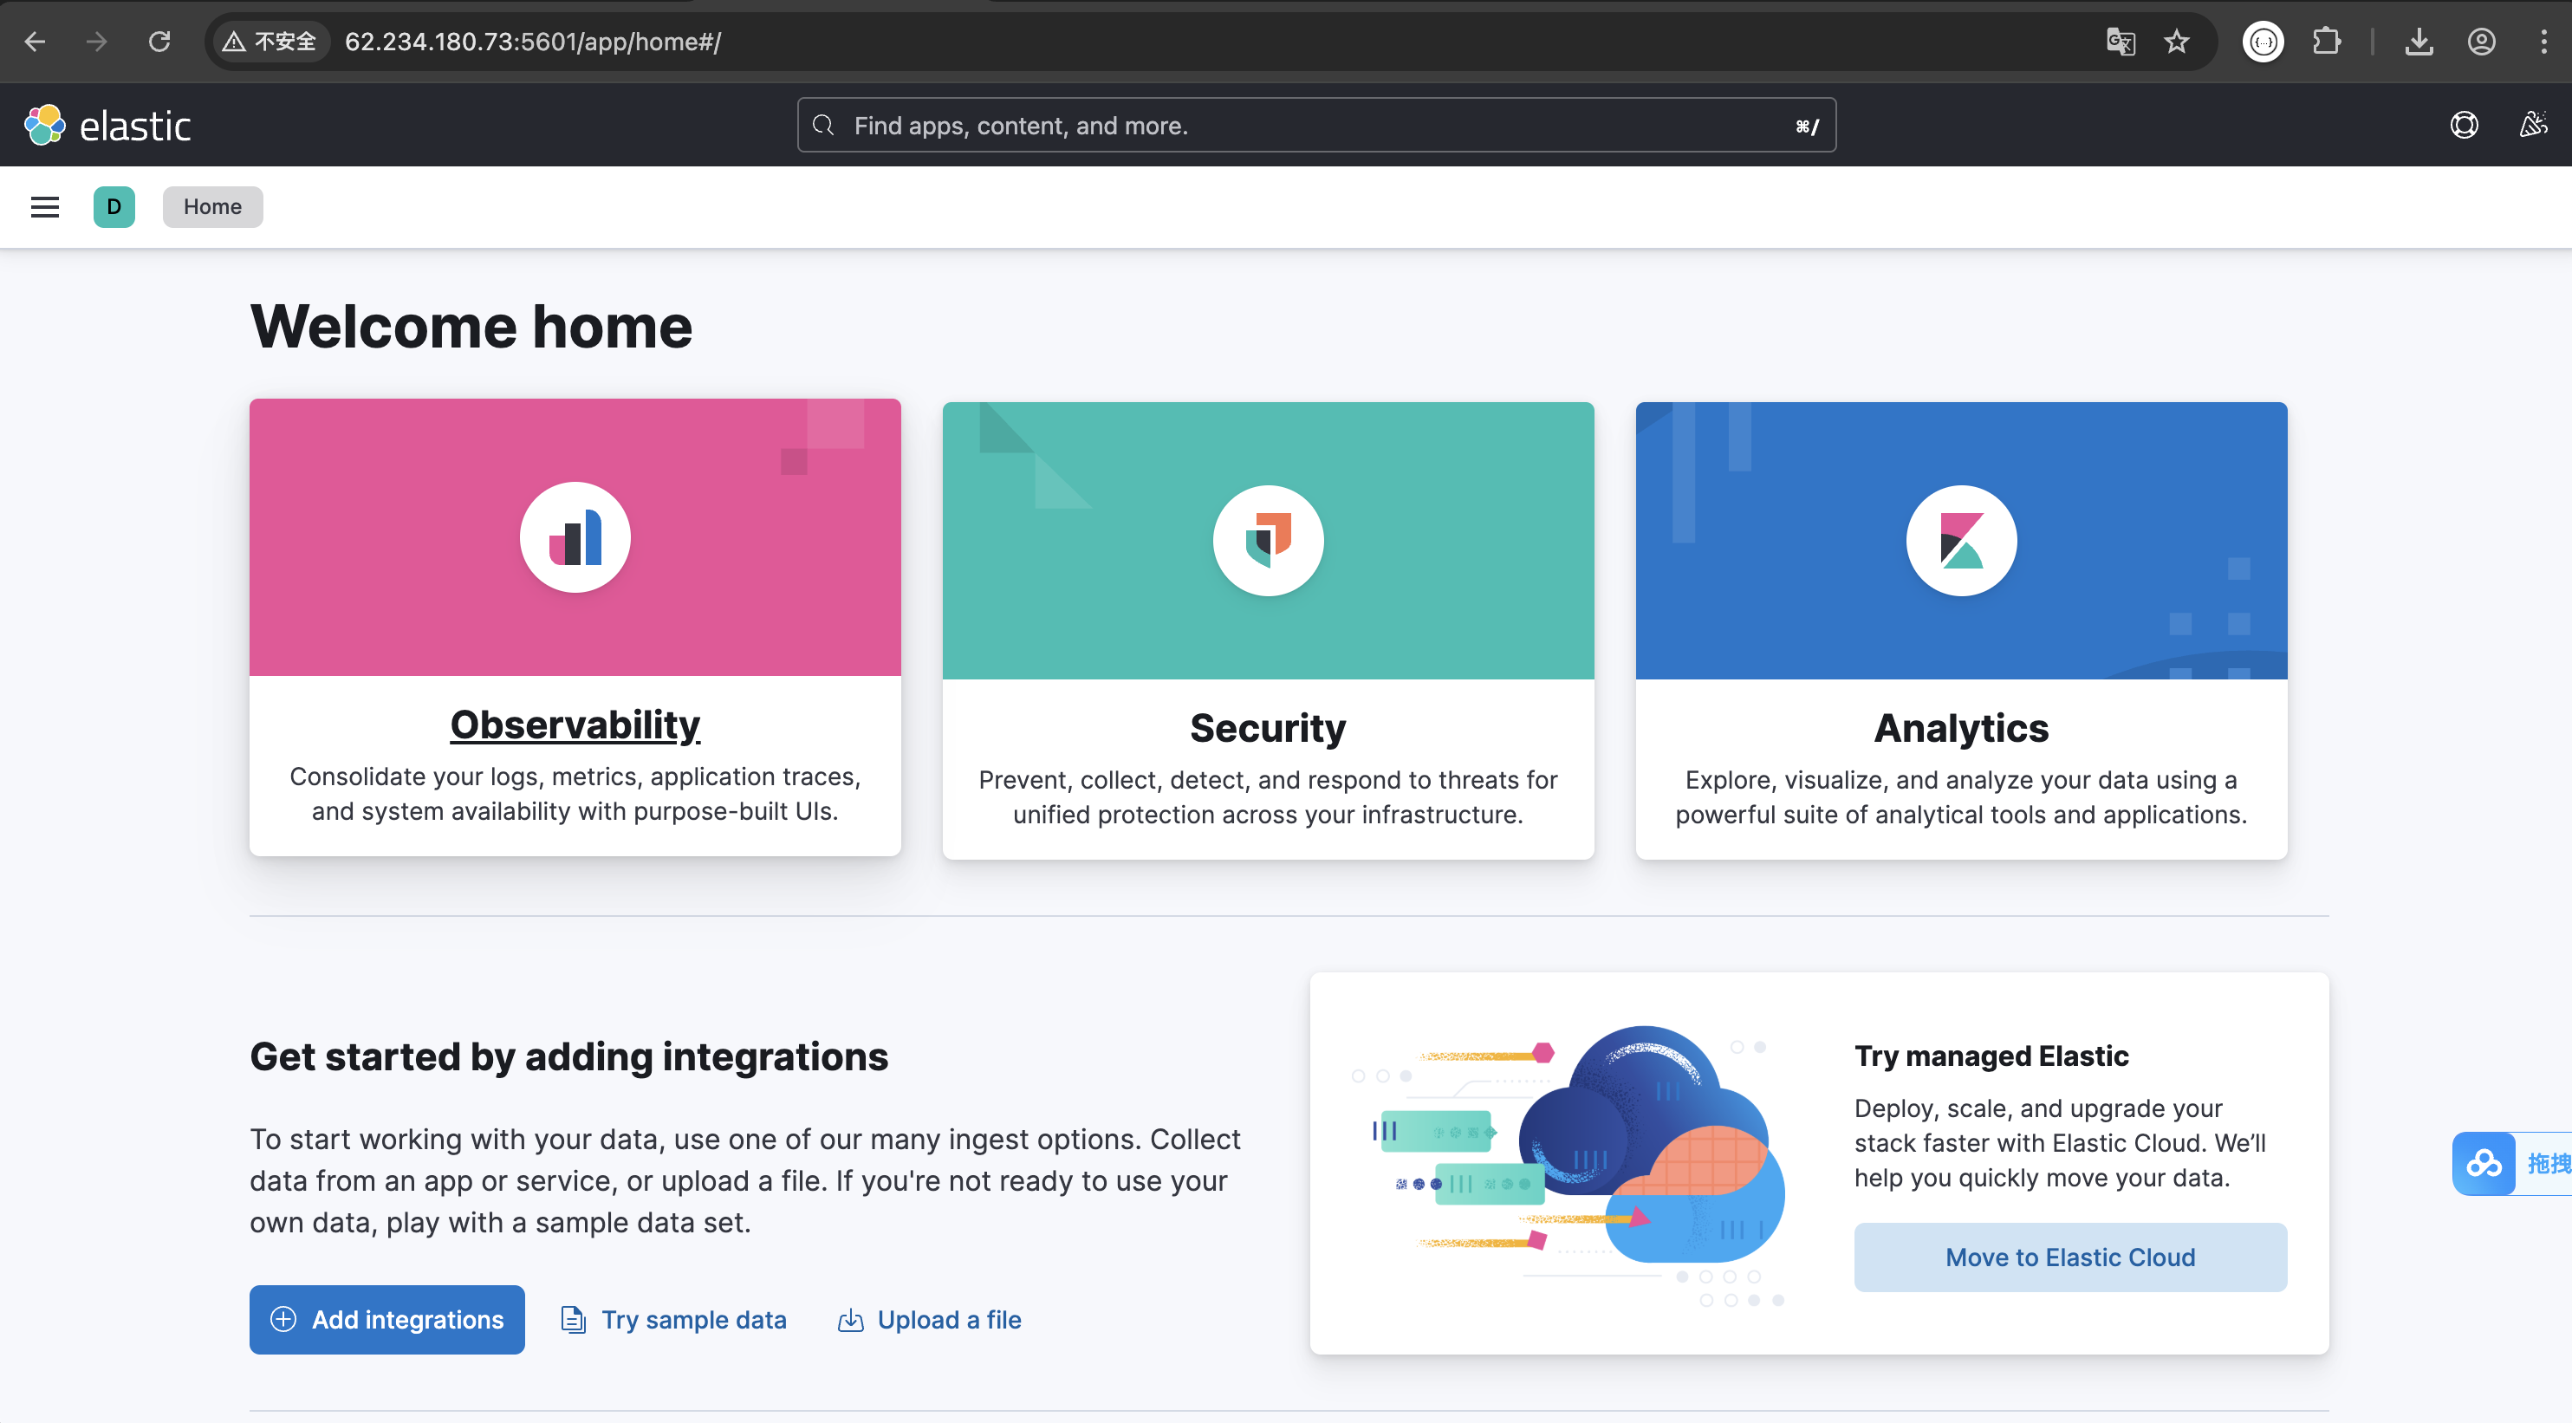The image size is (2572, 1423).
Task: Click the Google Translate page icon
Action: 2121,42
